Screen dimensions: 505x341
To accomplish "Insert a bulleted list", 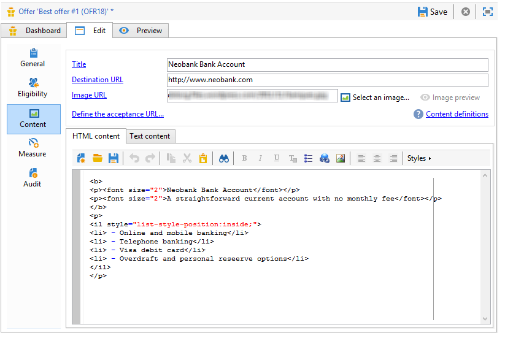I will click(x=308, y=158).
